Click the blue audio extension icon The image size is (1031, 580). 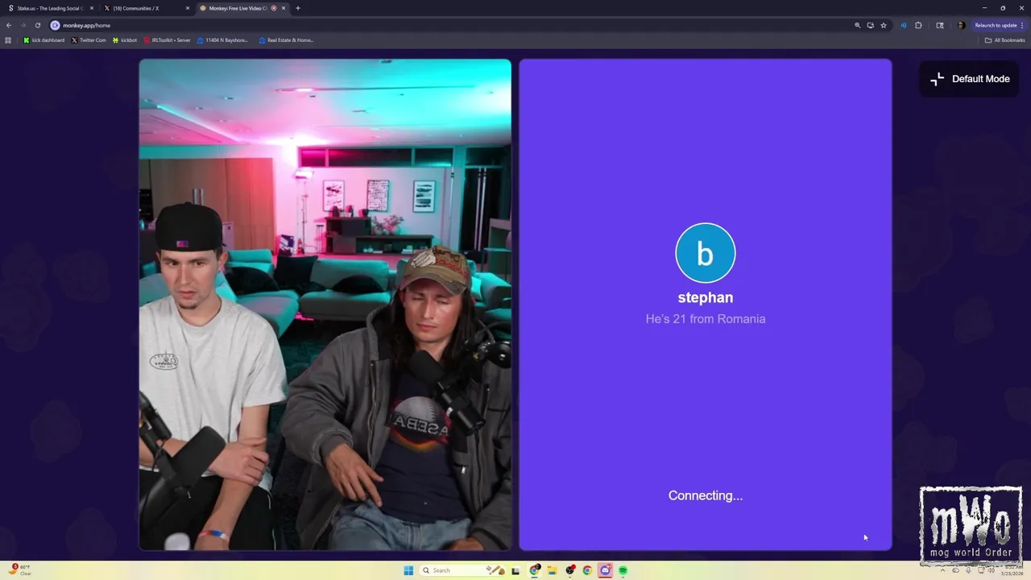903,25
